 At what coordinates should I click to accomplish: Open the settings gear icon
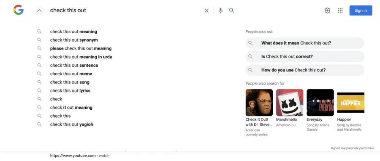(327, 11)
